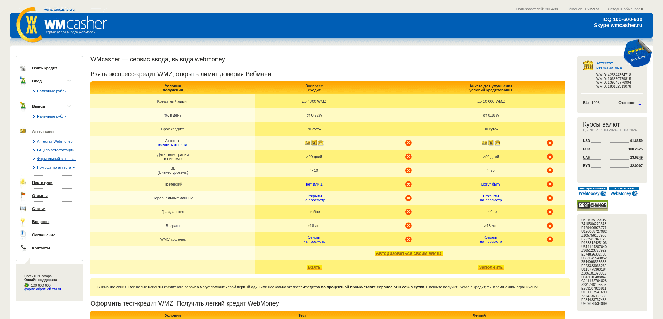This screenshot has width=663, height=319.
Task: Open the Аттестация passport icon
Action: 23,131
